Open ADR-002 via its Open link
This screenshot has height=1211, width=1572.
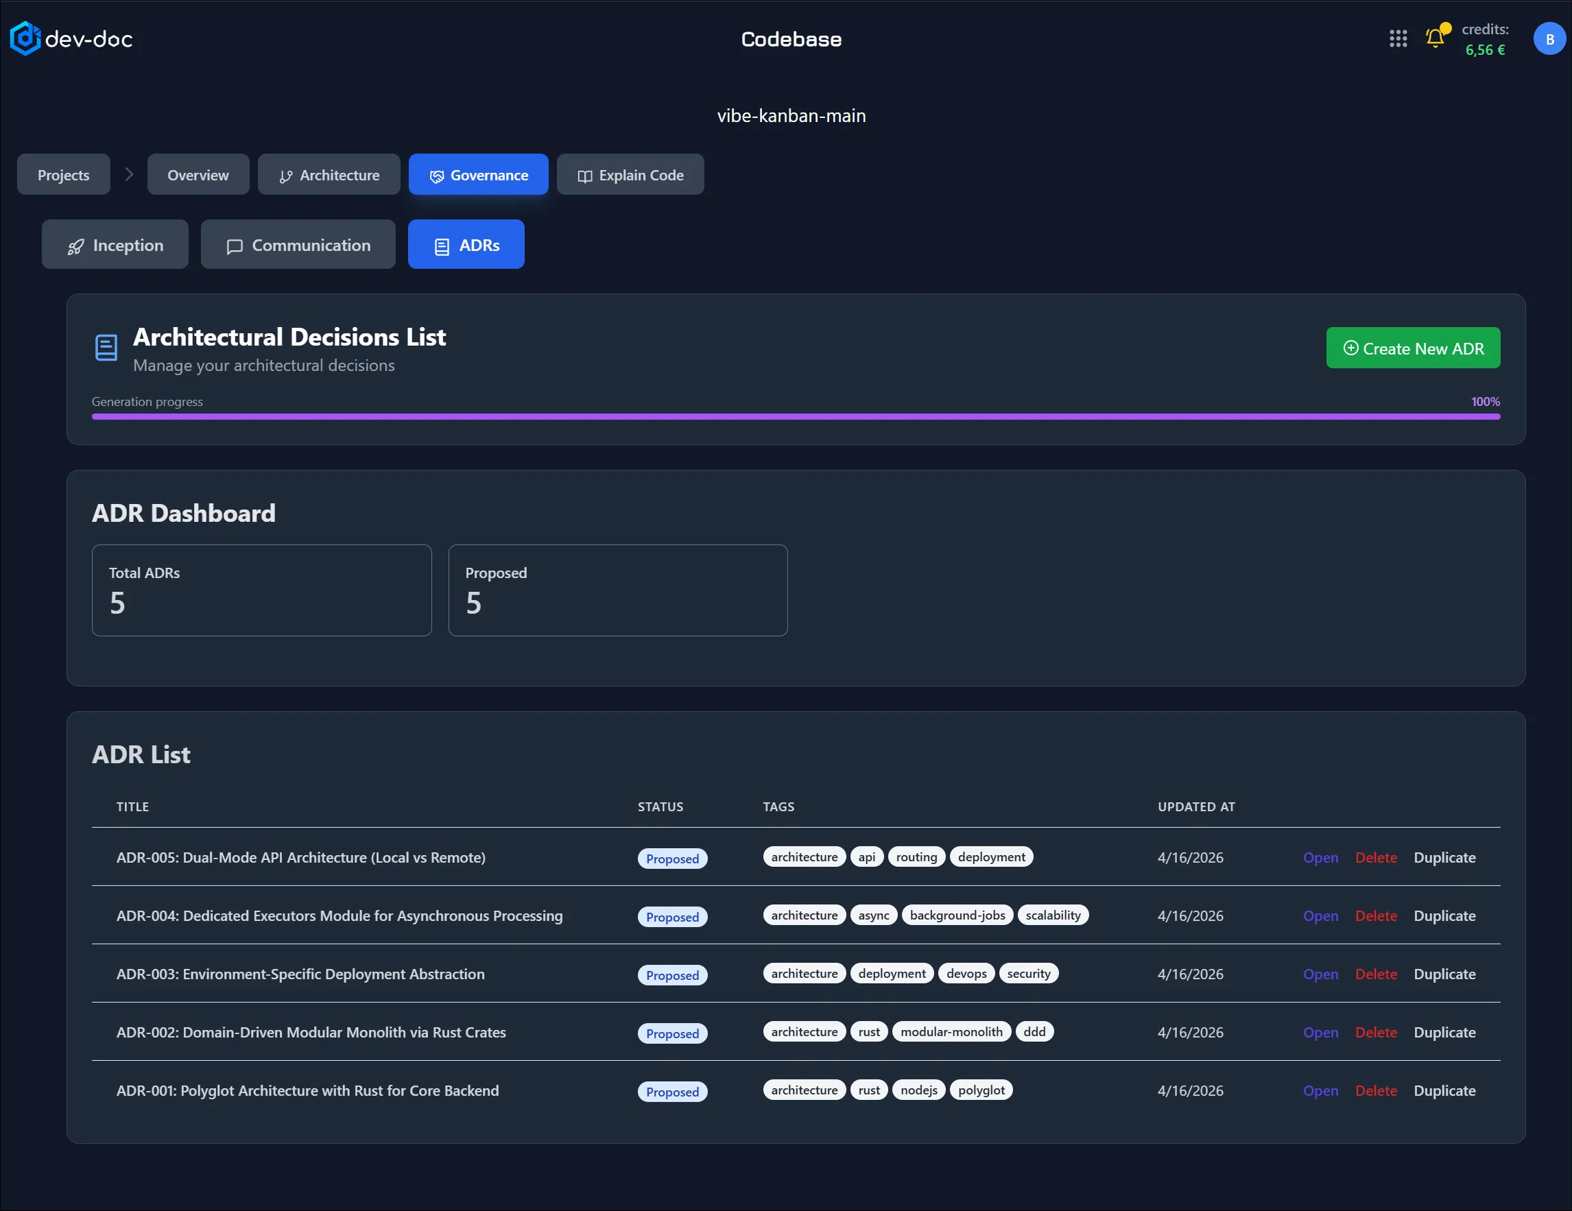[x=1320, y=1033]
